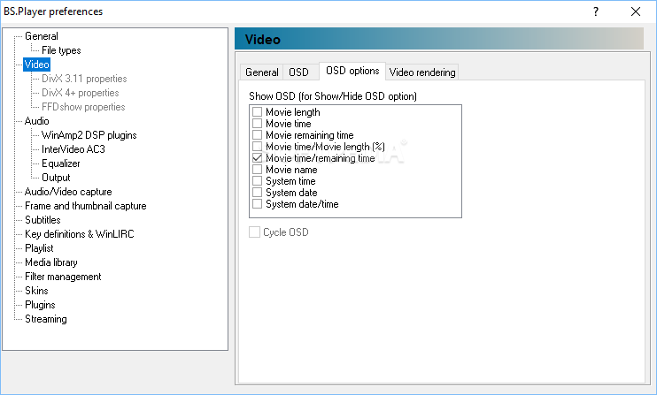The height and width of the screenshot is (395, 657).
Task: Open the Plugins preferences
Action: tap(40, 305)
